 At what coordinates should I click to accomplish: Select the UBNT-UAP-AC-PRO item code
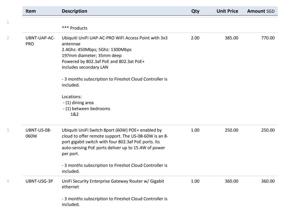pyautogui.click(x=40, y=41)
